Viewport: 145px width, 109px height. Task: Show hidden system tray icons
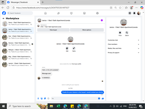click(x=110, y=106)
